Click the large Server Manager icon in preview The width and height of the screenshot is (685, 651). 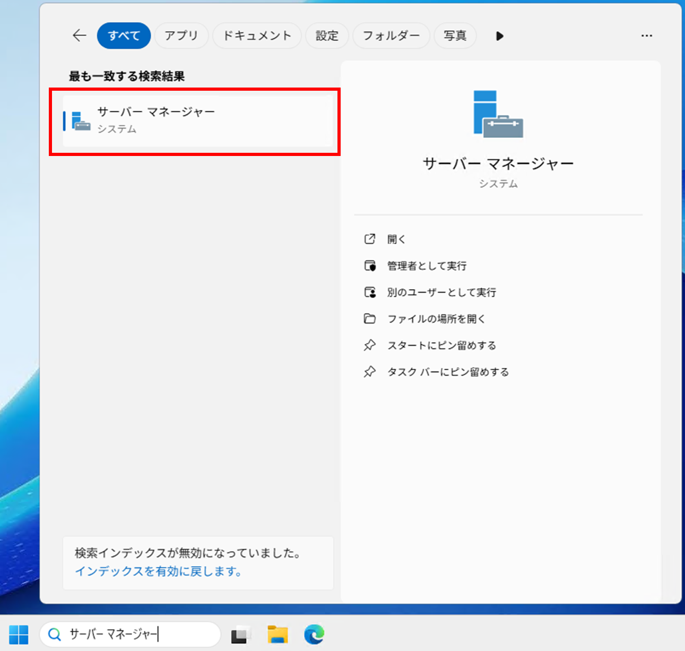coord(498,114)
